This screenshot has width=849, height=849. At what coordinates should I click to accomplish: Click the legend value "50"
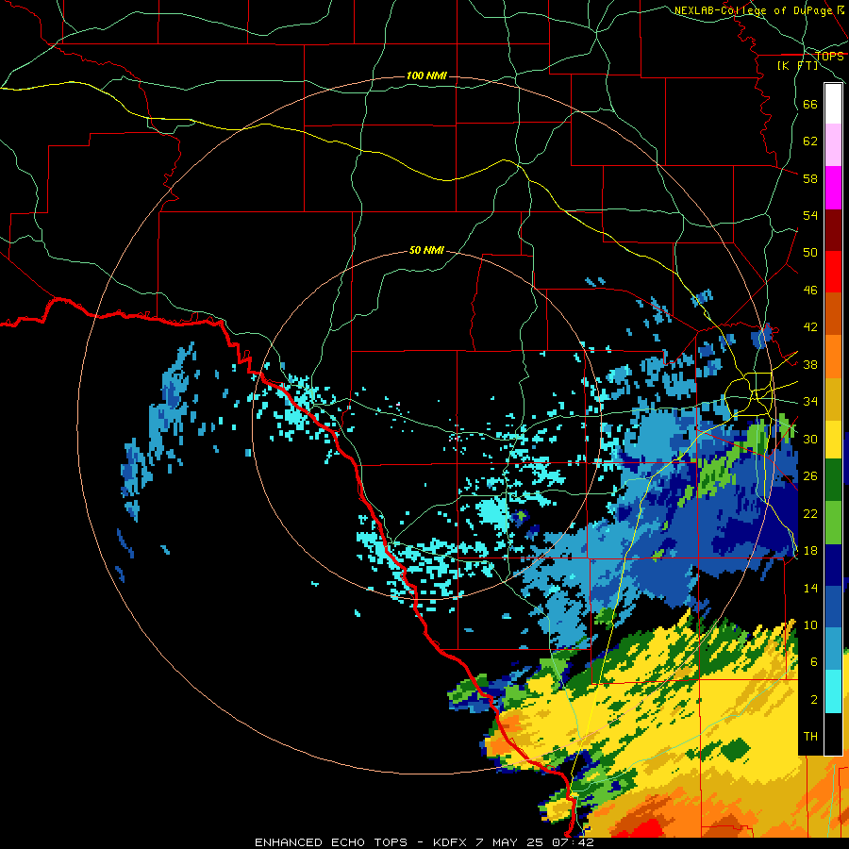click(x=810, y=252)
